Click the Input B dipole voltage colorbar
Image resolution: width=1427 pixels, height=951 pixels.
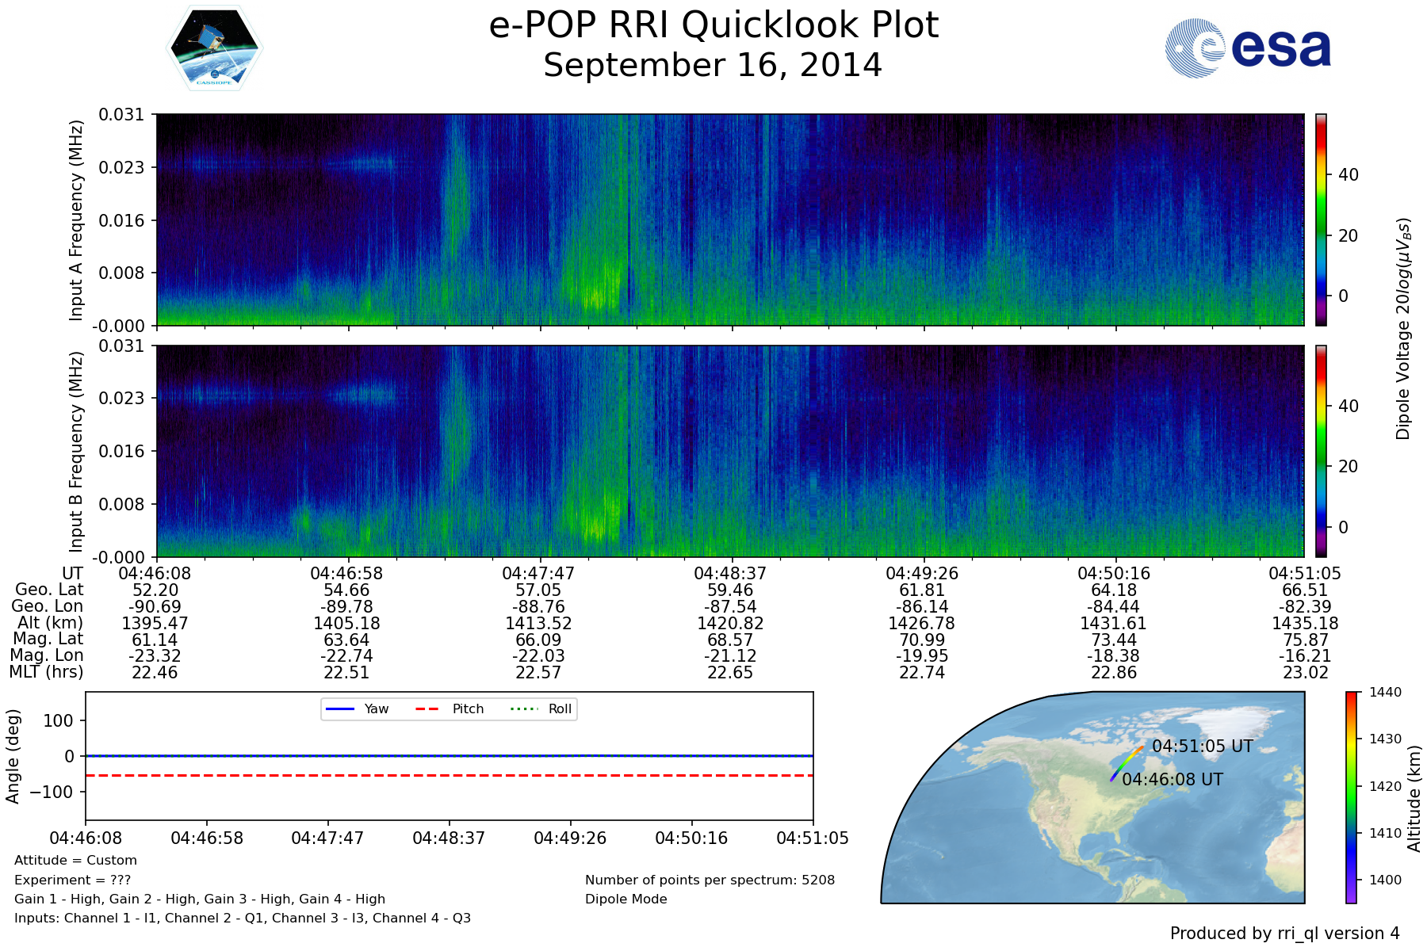click(x=1321, y=451)
